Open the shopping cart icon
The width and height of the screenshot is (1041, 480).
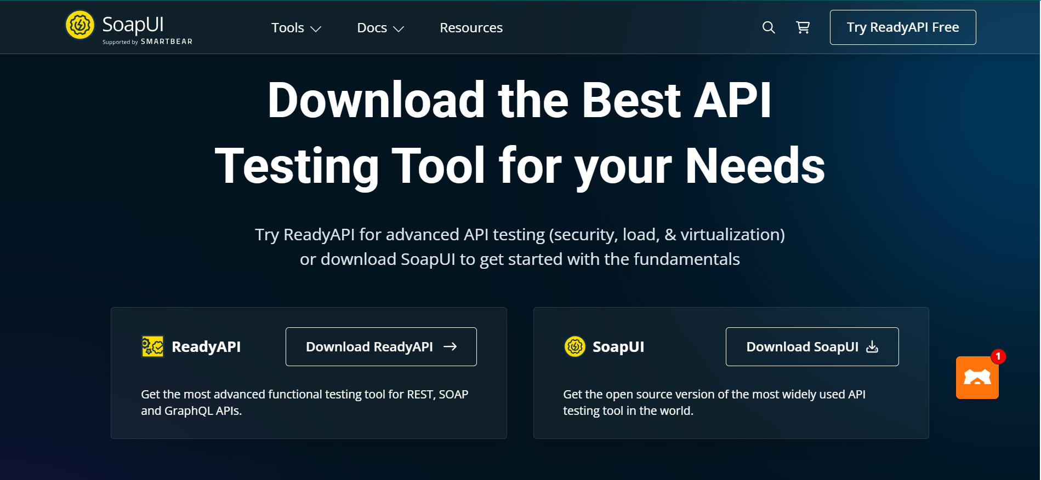click(x=803, y=27)
